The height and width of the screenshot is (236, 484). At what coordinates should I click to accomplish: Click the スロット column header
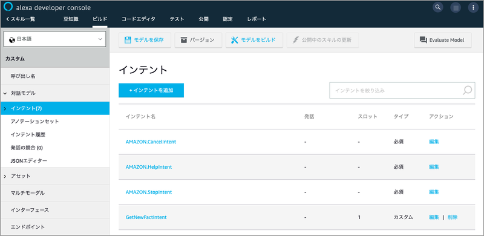(x=367, y=116)
